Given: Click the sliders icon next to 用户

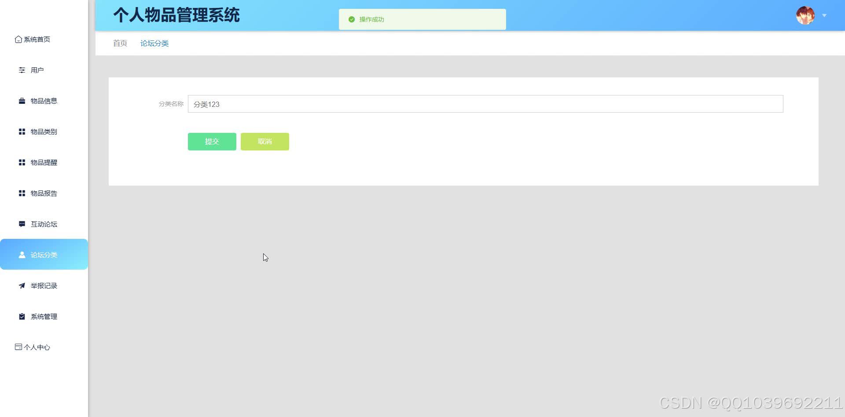Looking at the screenshot, I should point(22,70).
